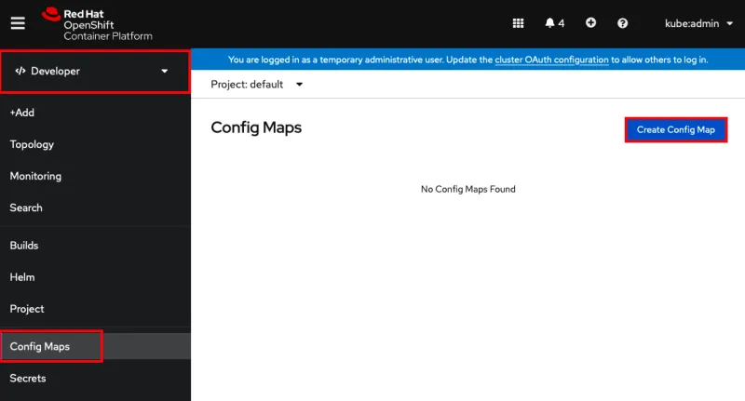
Task: Select Monitoring in the navigation
Action: [x=35, y=176]
